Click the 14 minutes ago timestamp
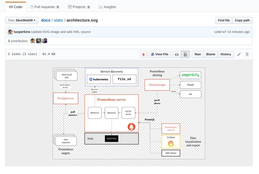This screenshot has height=174, width=259. [x=238, y=32]
